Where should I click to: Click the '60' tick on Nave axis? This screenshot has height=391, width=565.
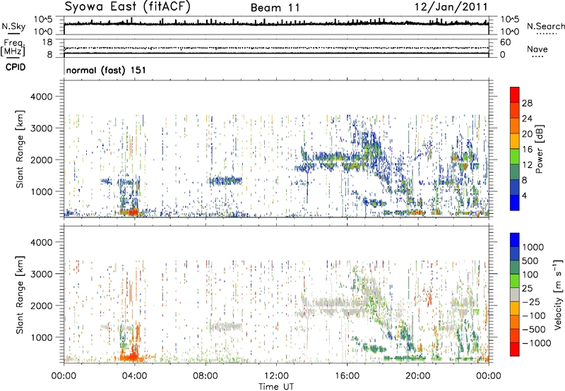click(505, 42)
